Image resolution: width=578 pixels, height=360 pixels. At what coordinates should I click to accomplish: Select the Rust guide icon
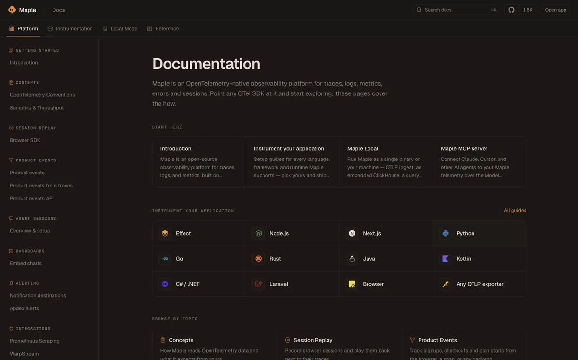259,259
